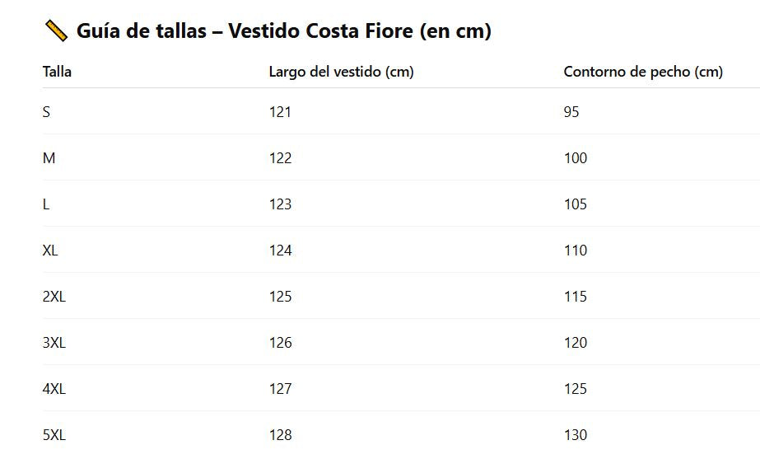Select dress length value 124
The width and height of the screenshot is (760, 473).
pyautogui.click(x=280, y=251)
